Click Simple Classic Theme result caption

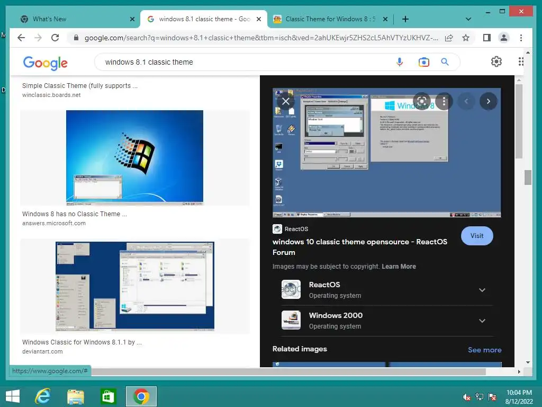pos(80,85)
